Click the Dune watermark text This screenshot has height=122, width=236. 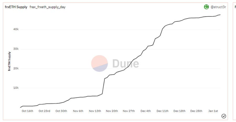click(x=125, y=63)
